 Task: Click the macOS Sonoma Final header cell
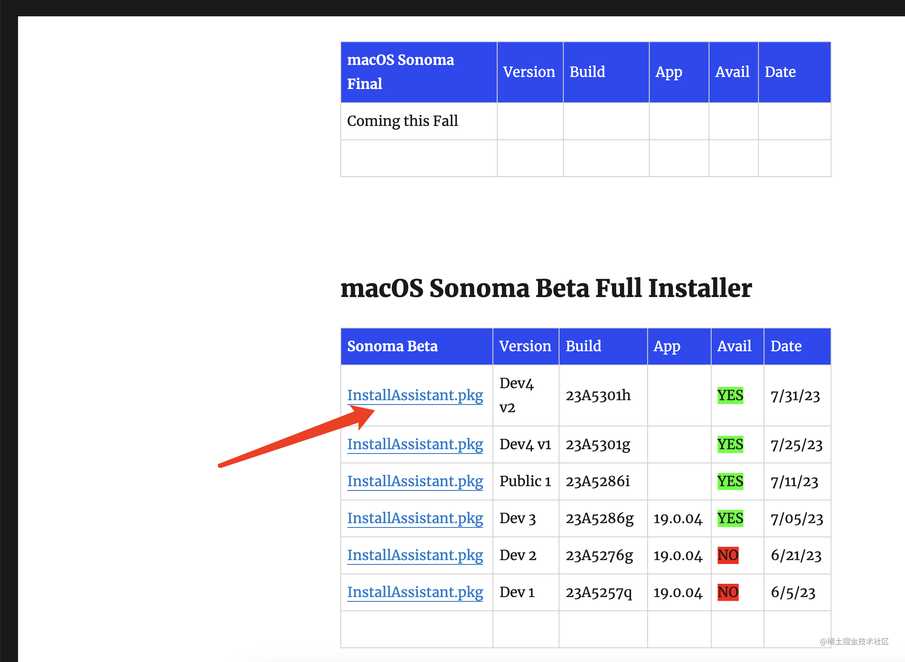tap(400, 72)
